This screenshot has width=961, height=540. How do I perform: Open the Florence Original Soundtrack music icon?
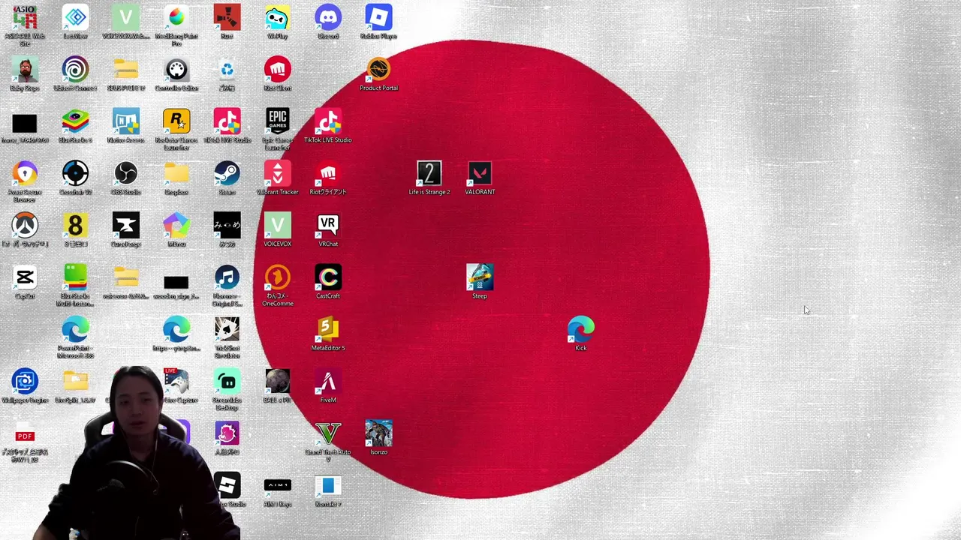point(227,277)
